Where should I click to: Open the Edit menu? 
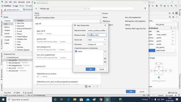point(10,2)
